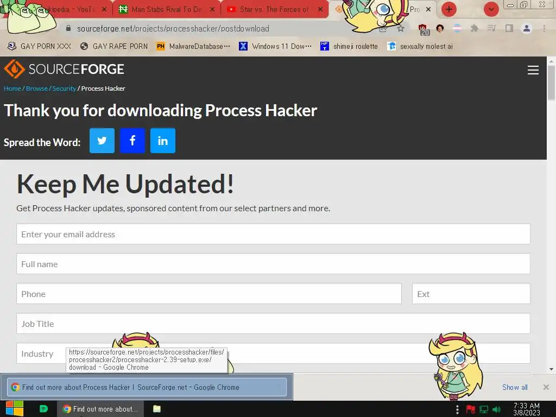The width and height of the screenshot is (556, 417).
Task: Open the Chrome three-dot menu
Action: pos(544,28)
